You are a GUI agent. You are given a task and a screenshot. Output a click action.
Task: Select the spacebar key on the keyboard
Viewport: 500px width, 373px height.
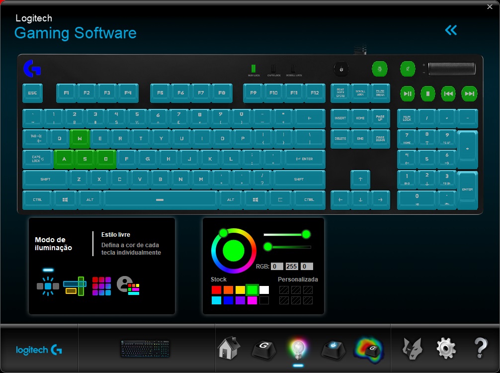click(160, 200)
